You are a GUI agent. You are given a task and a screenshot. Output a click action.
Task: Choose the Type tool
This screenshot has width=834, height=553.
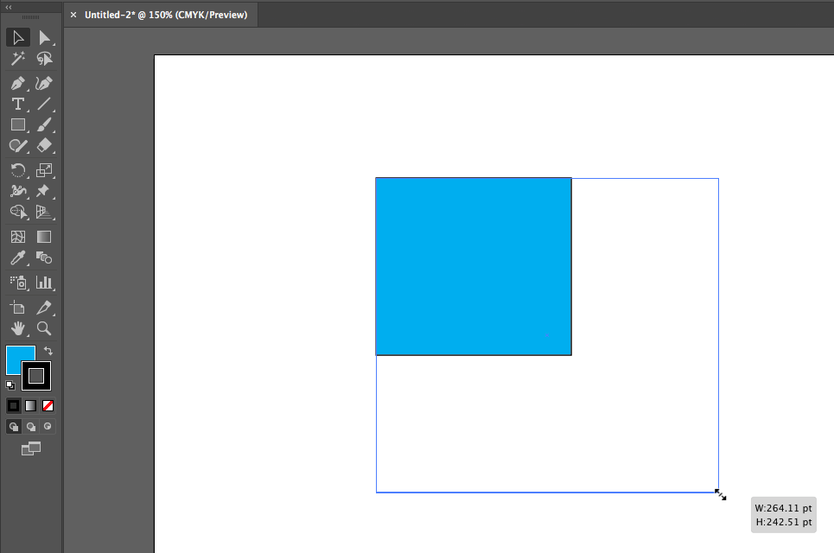pyautogui.click(x=17, y=104)
